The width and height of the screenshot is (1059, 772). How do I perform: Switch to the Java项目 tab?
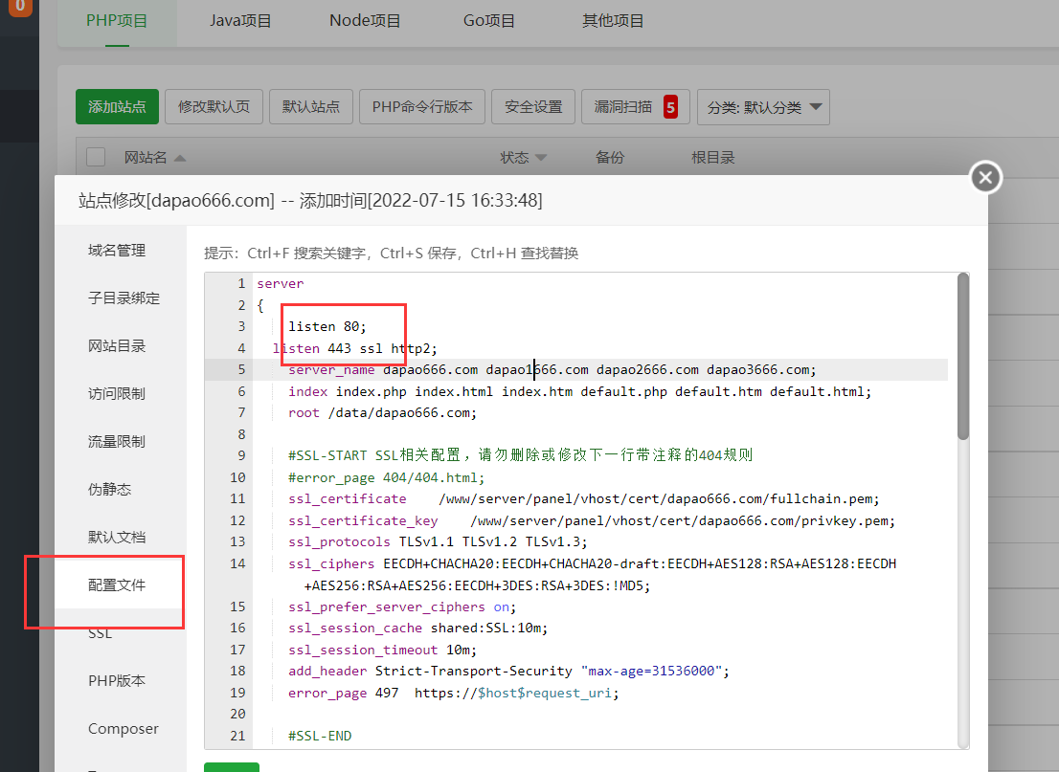(x=240, y=19)
